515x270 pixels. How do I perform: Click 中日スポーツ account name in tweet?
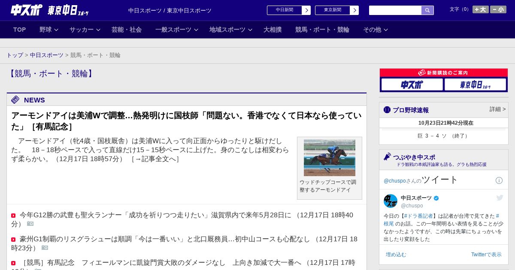(x=416, y=198)
